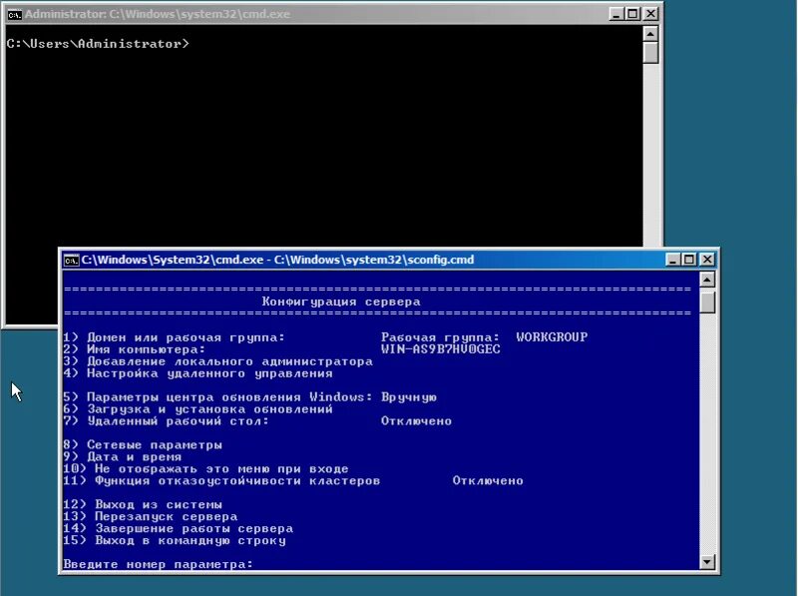The height and width of the screenshot is (596, 798).
Task: Click computer name WIN-AS9B7HV0GEC
Action: [x=441, y=349]
